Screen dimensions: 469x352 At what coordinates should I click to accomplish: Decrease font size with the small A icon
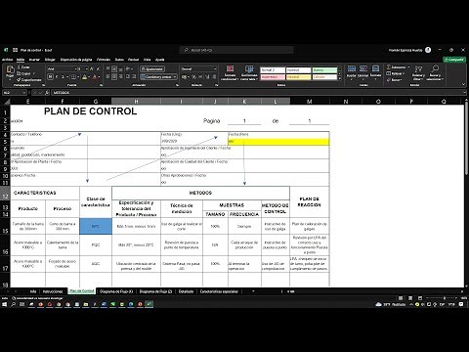coord(98,68)
